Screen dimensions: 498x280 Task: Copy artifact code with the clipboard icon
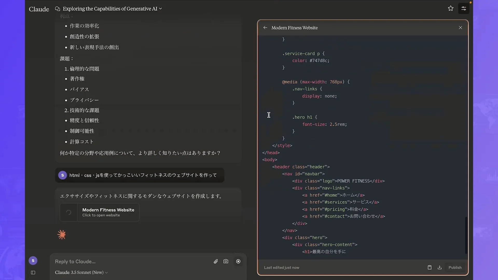click(x=430, y=267)
